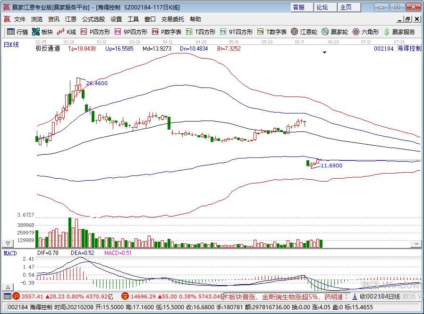This screenshot has height=314, width=424.
Task: Open the 赢家服务 dollar icon
Action: 387,32
